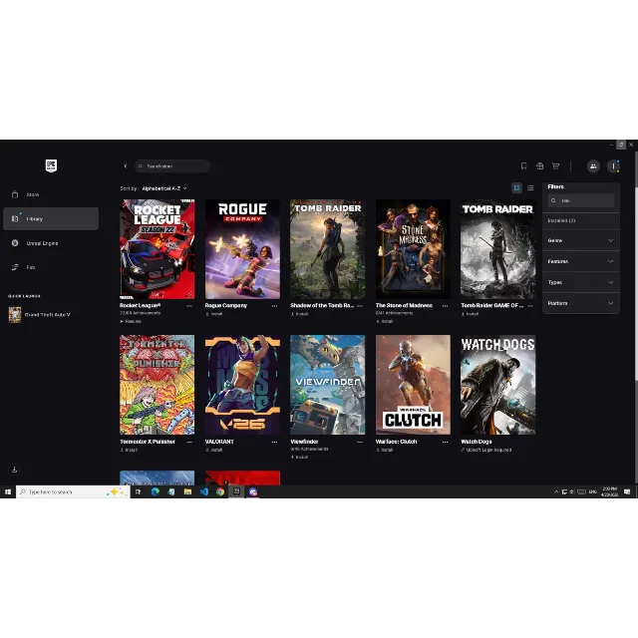The image size is (638, 638).
Task: Install Warface: Clutch
Action: click(385, 450)
